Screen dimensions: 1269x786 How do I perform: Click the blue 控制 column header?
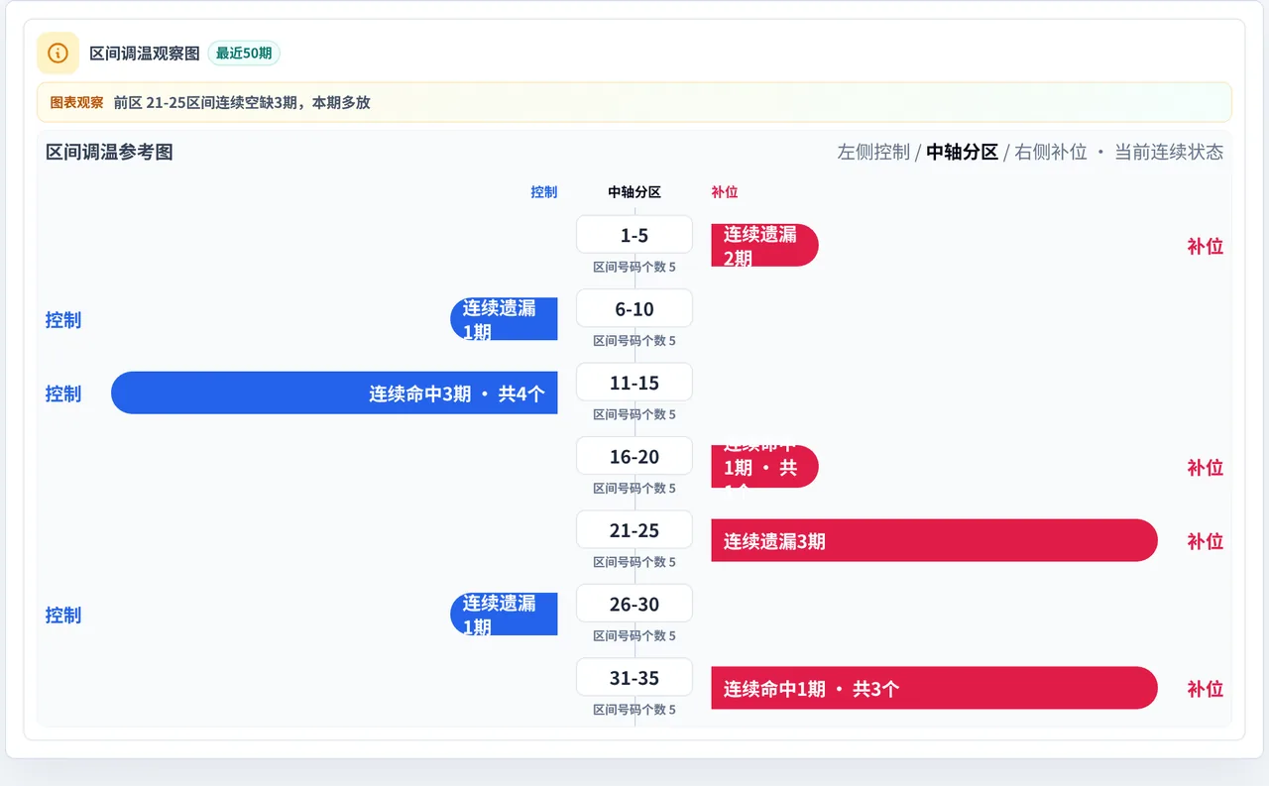point(544,192)
